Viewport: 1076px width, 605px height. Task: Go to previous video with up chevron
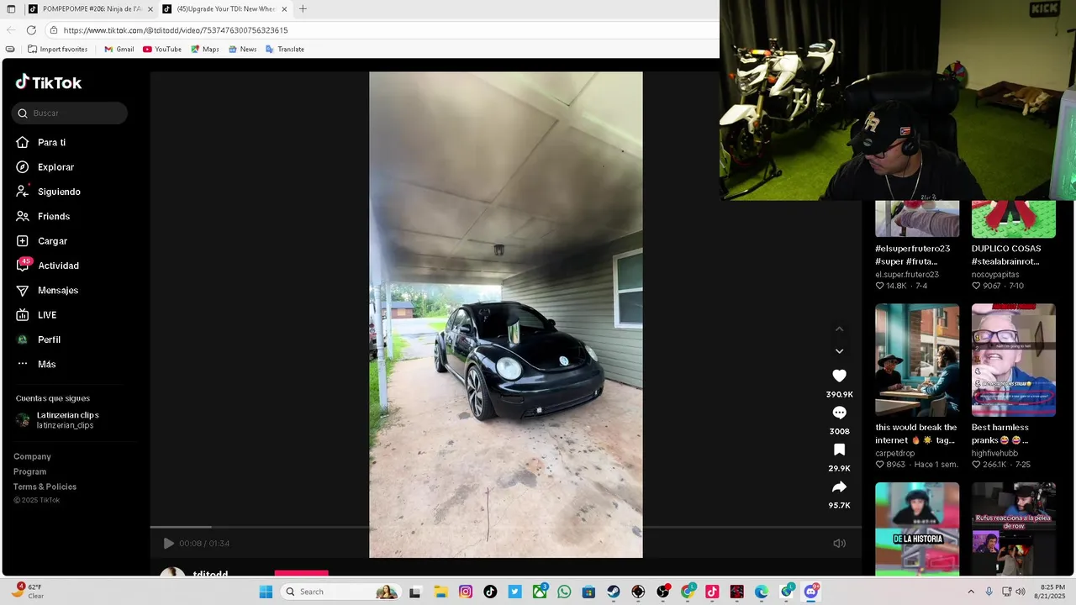point(839,329)
